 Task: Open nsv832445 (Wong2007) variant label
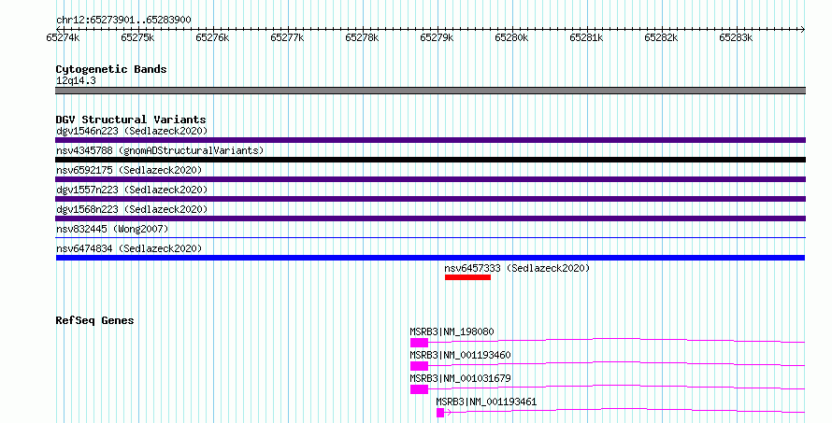click(112, 229)
